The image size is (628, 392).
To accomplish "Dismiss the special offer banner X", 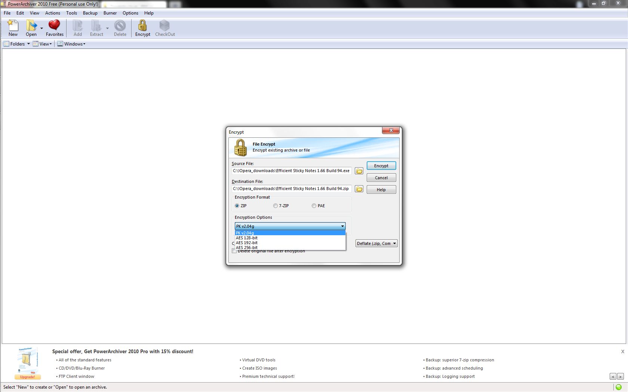I will [x=623, y=352].
